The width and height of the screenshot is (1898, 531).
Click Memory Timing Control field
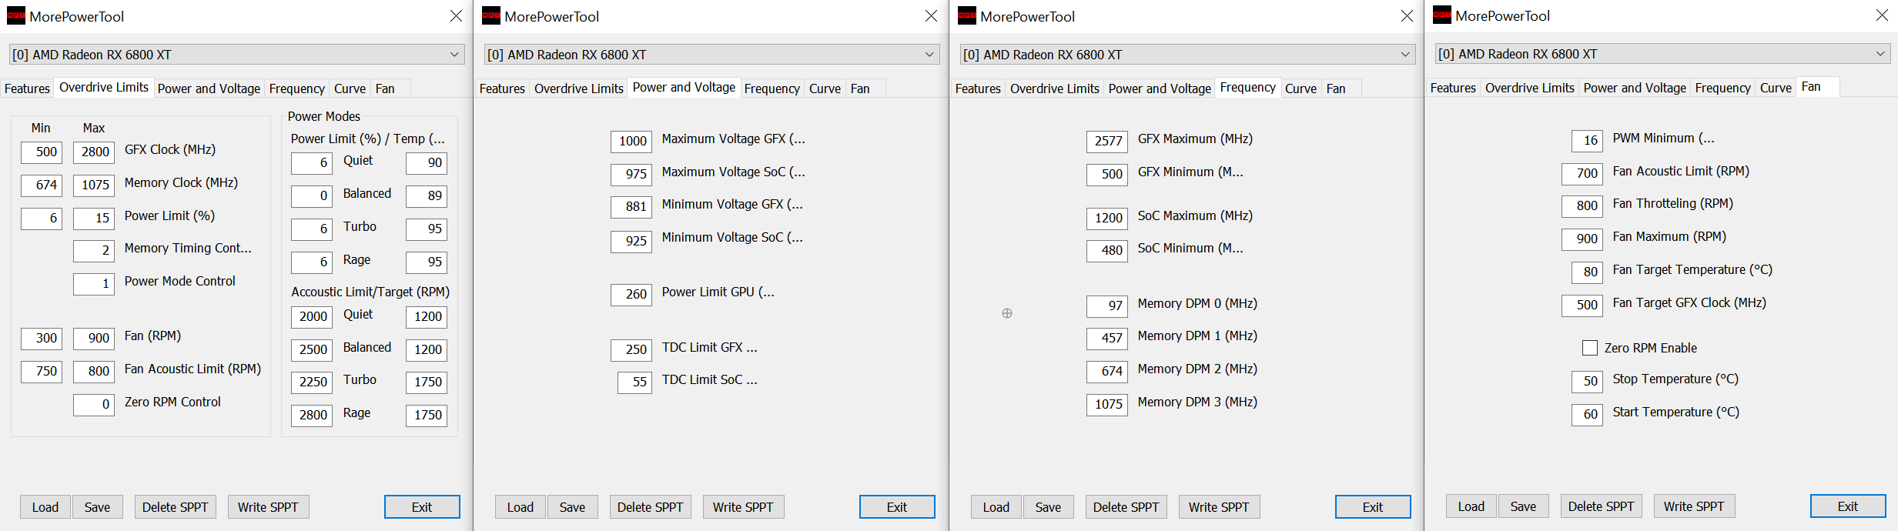[94, 251]
